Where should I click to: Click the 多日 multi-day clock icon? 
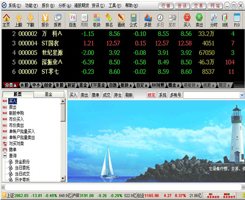160,20
